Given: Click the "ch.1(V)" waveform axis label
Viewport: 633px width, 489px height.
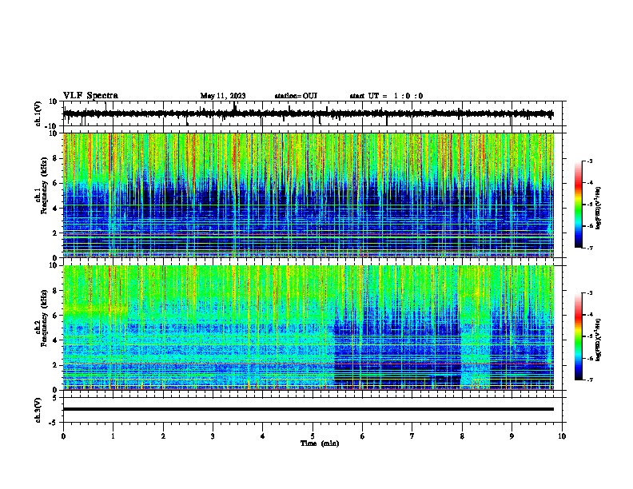Looking at the screenshot, I should (x=38, y=113).
